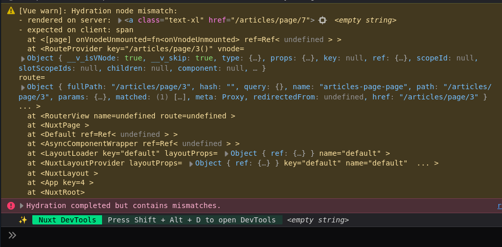Open the source link right of the hydration error
This screenshot has width=502, height=247.
click(x=499, y=205)
